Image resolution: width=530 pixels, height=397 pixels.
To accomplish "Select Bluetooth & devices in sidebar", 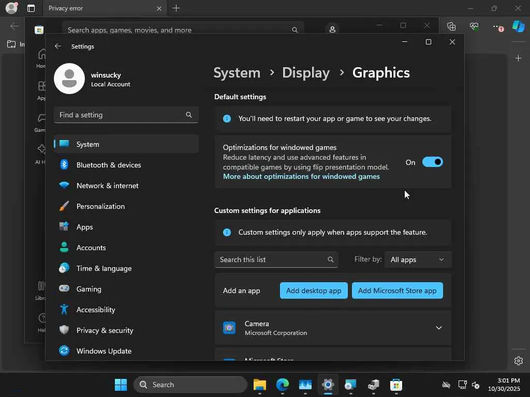I will [109, 165].
